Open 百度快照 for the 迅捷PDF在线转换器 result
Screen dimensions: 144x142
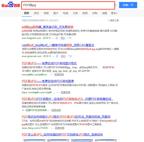(x=56, y=110)
